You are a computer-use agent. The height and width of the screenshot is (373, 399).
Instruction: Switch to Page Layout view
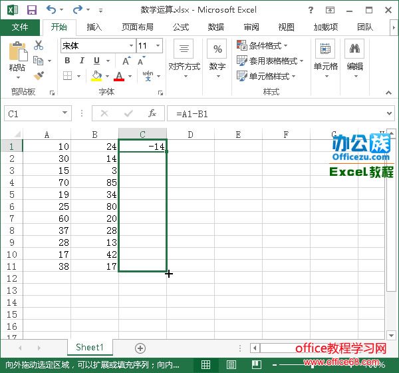click(231, 364)
